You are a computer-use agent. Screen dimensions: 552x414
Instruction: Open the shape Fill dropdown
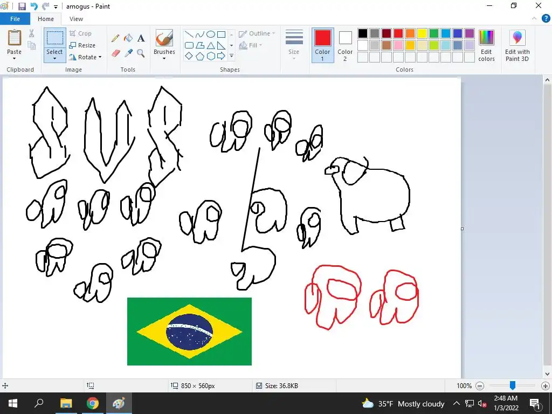pos(251,45)
